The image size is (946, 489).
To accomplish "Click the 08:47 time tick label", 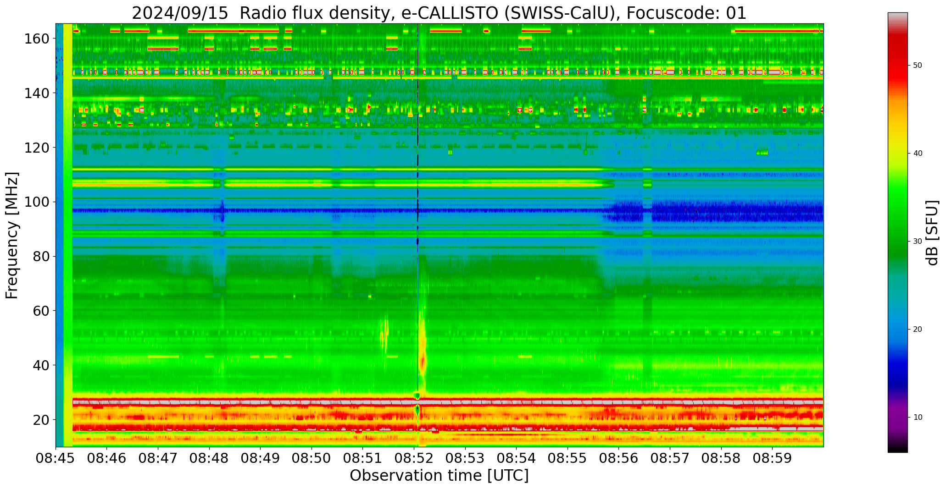I will pyautogui.click(x=158, y=459).
